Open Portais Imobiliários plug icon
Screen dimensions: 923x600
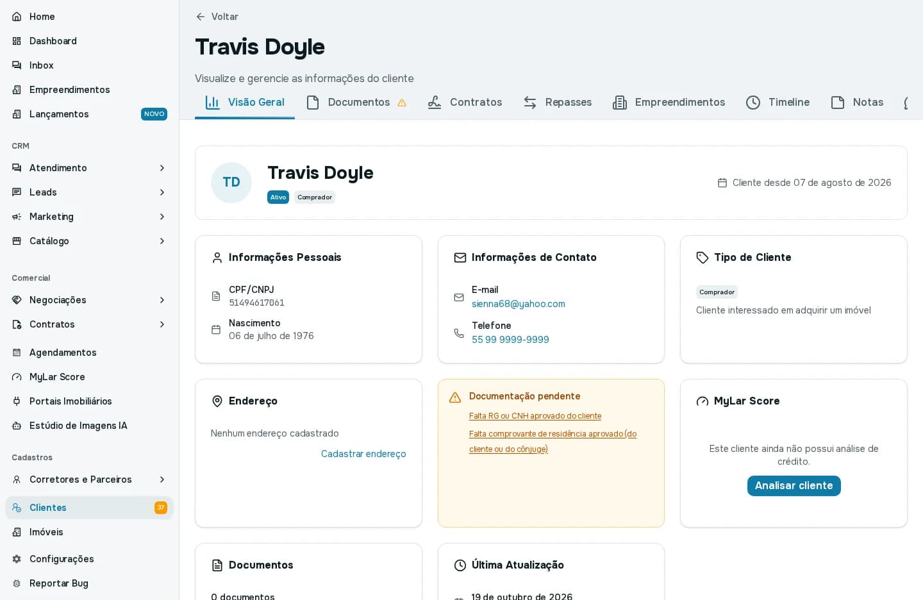click(17, 401)
